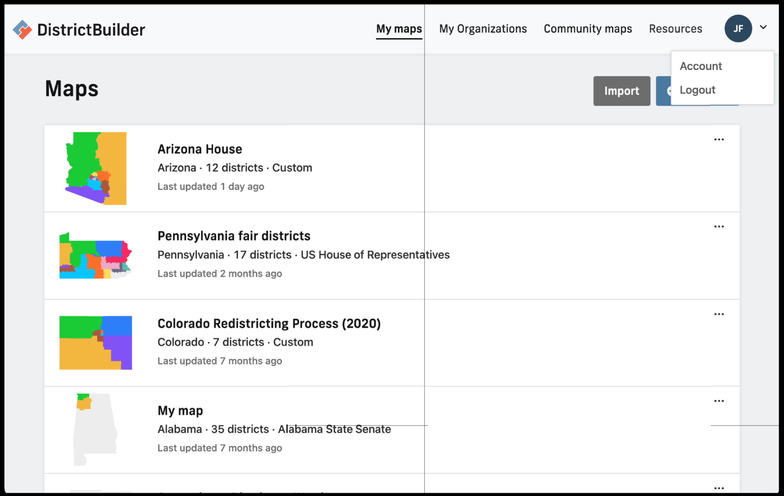The width and height of the screenshot is (784, 496).
Task: Open the Arizona House map
Action: point(200,149)
